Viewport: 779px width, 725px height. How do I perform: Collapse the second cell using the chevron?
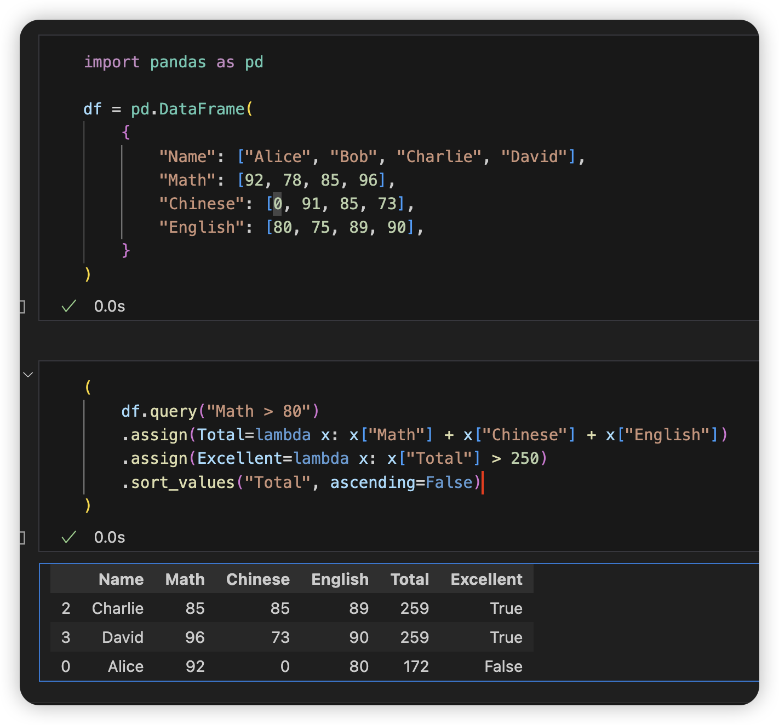[x=28, y=375]
